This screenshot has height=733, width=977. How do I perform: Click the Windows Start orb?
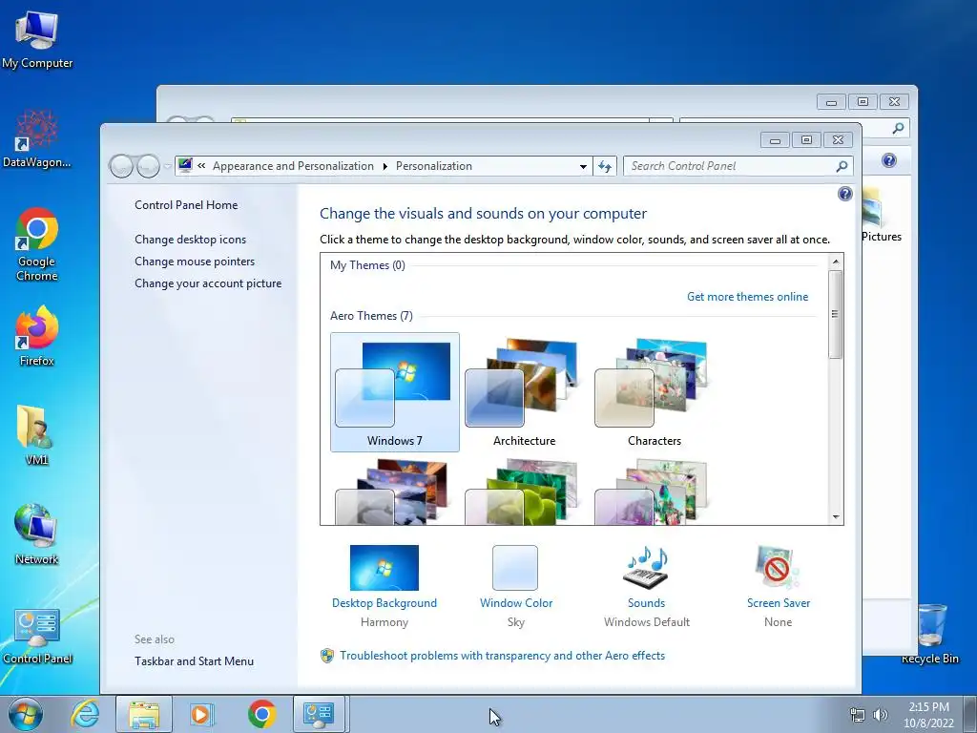click(25, 714)
